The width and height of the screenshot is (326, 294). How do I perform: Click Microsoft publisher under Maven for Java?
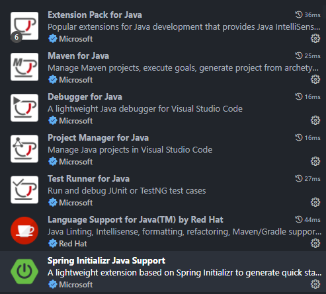tap(76, 80)
